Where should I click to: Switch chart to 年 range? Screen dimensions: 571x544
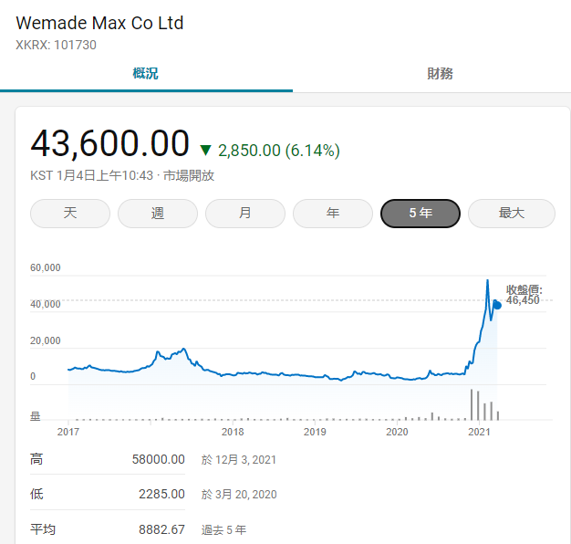pyautogui.click(x=333, y=214)
